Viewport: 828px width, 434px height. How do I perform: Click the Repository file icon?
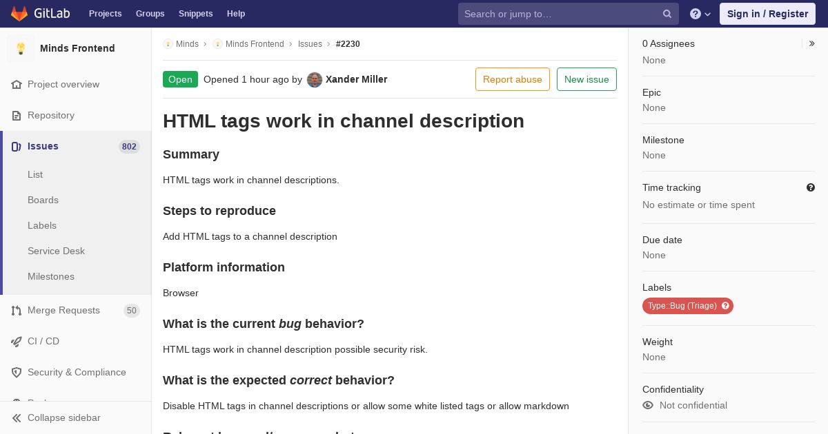point(17,115)
